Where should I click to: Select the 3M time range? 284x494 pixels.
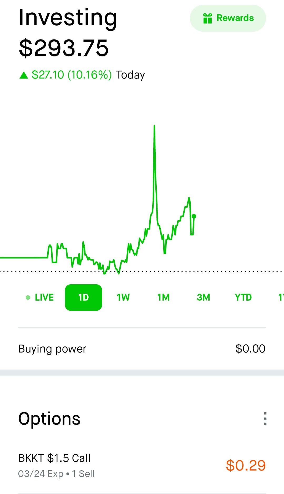[x=203, y=297]
